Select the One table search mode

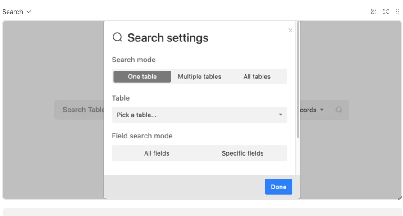click(x=142, y=77)
